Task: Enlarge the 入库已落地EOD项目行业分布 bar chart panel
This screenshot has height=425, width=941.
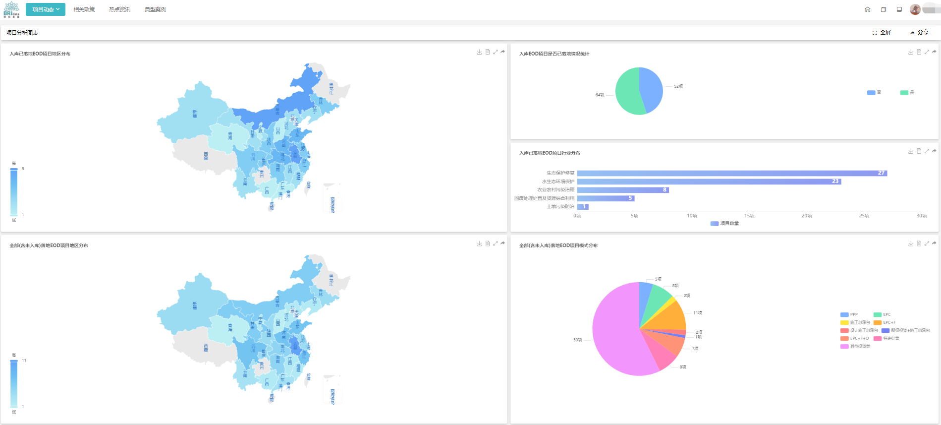Action: [x=927, y=151]
